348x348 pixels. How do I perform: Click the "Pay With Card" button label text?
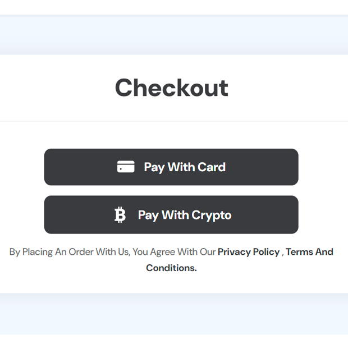coord(185,167)
